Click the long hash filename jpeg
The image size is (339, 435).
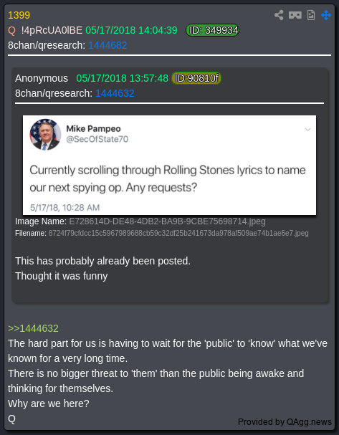pos(178,233)
